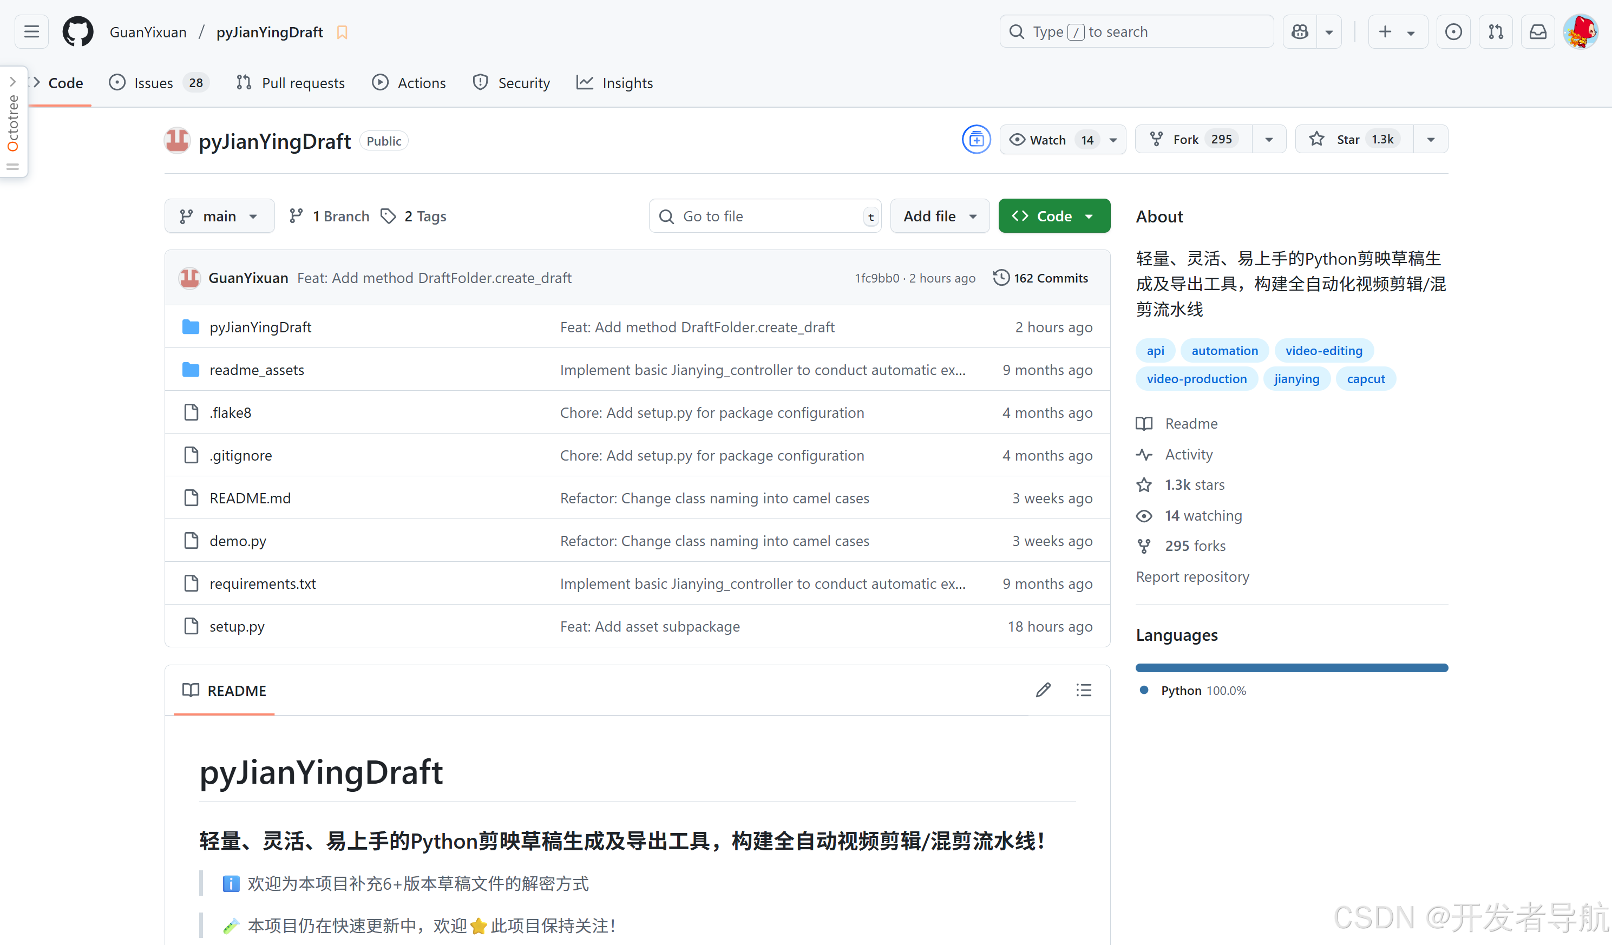This screenshot has height=945, width=1612.
Task: Select the README tab in file viewer
Action: point(225,691)
